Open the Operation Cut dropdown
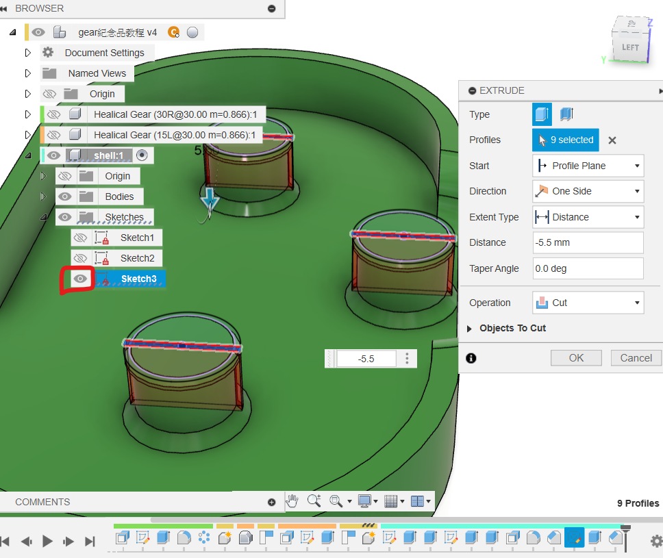This screenshot has height=558, width=663. [588, 303]
